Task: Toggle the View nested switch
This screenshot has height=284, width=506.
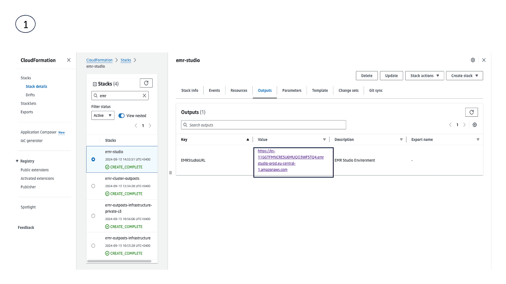Action: 122,116
